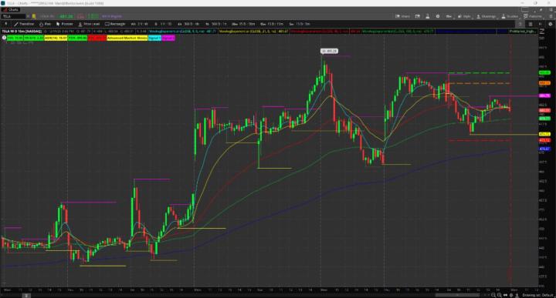Select the Price Level drawing tool
This screenshot has width=556, height=298.
(x=89, y=24)
